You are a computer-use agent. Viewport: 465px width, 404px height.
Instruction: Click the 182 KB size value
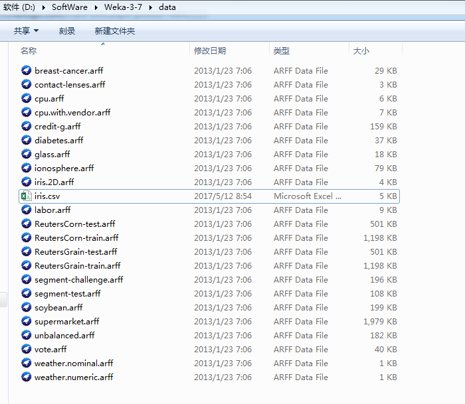tap(383, 335)
